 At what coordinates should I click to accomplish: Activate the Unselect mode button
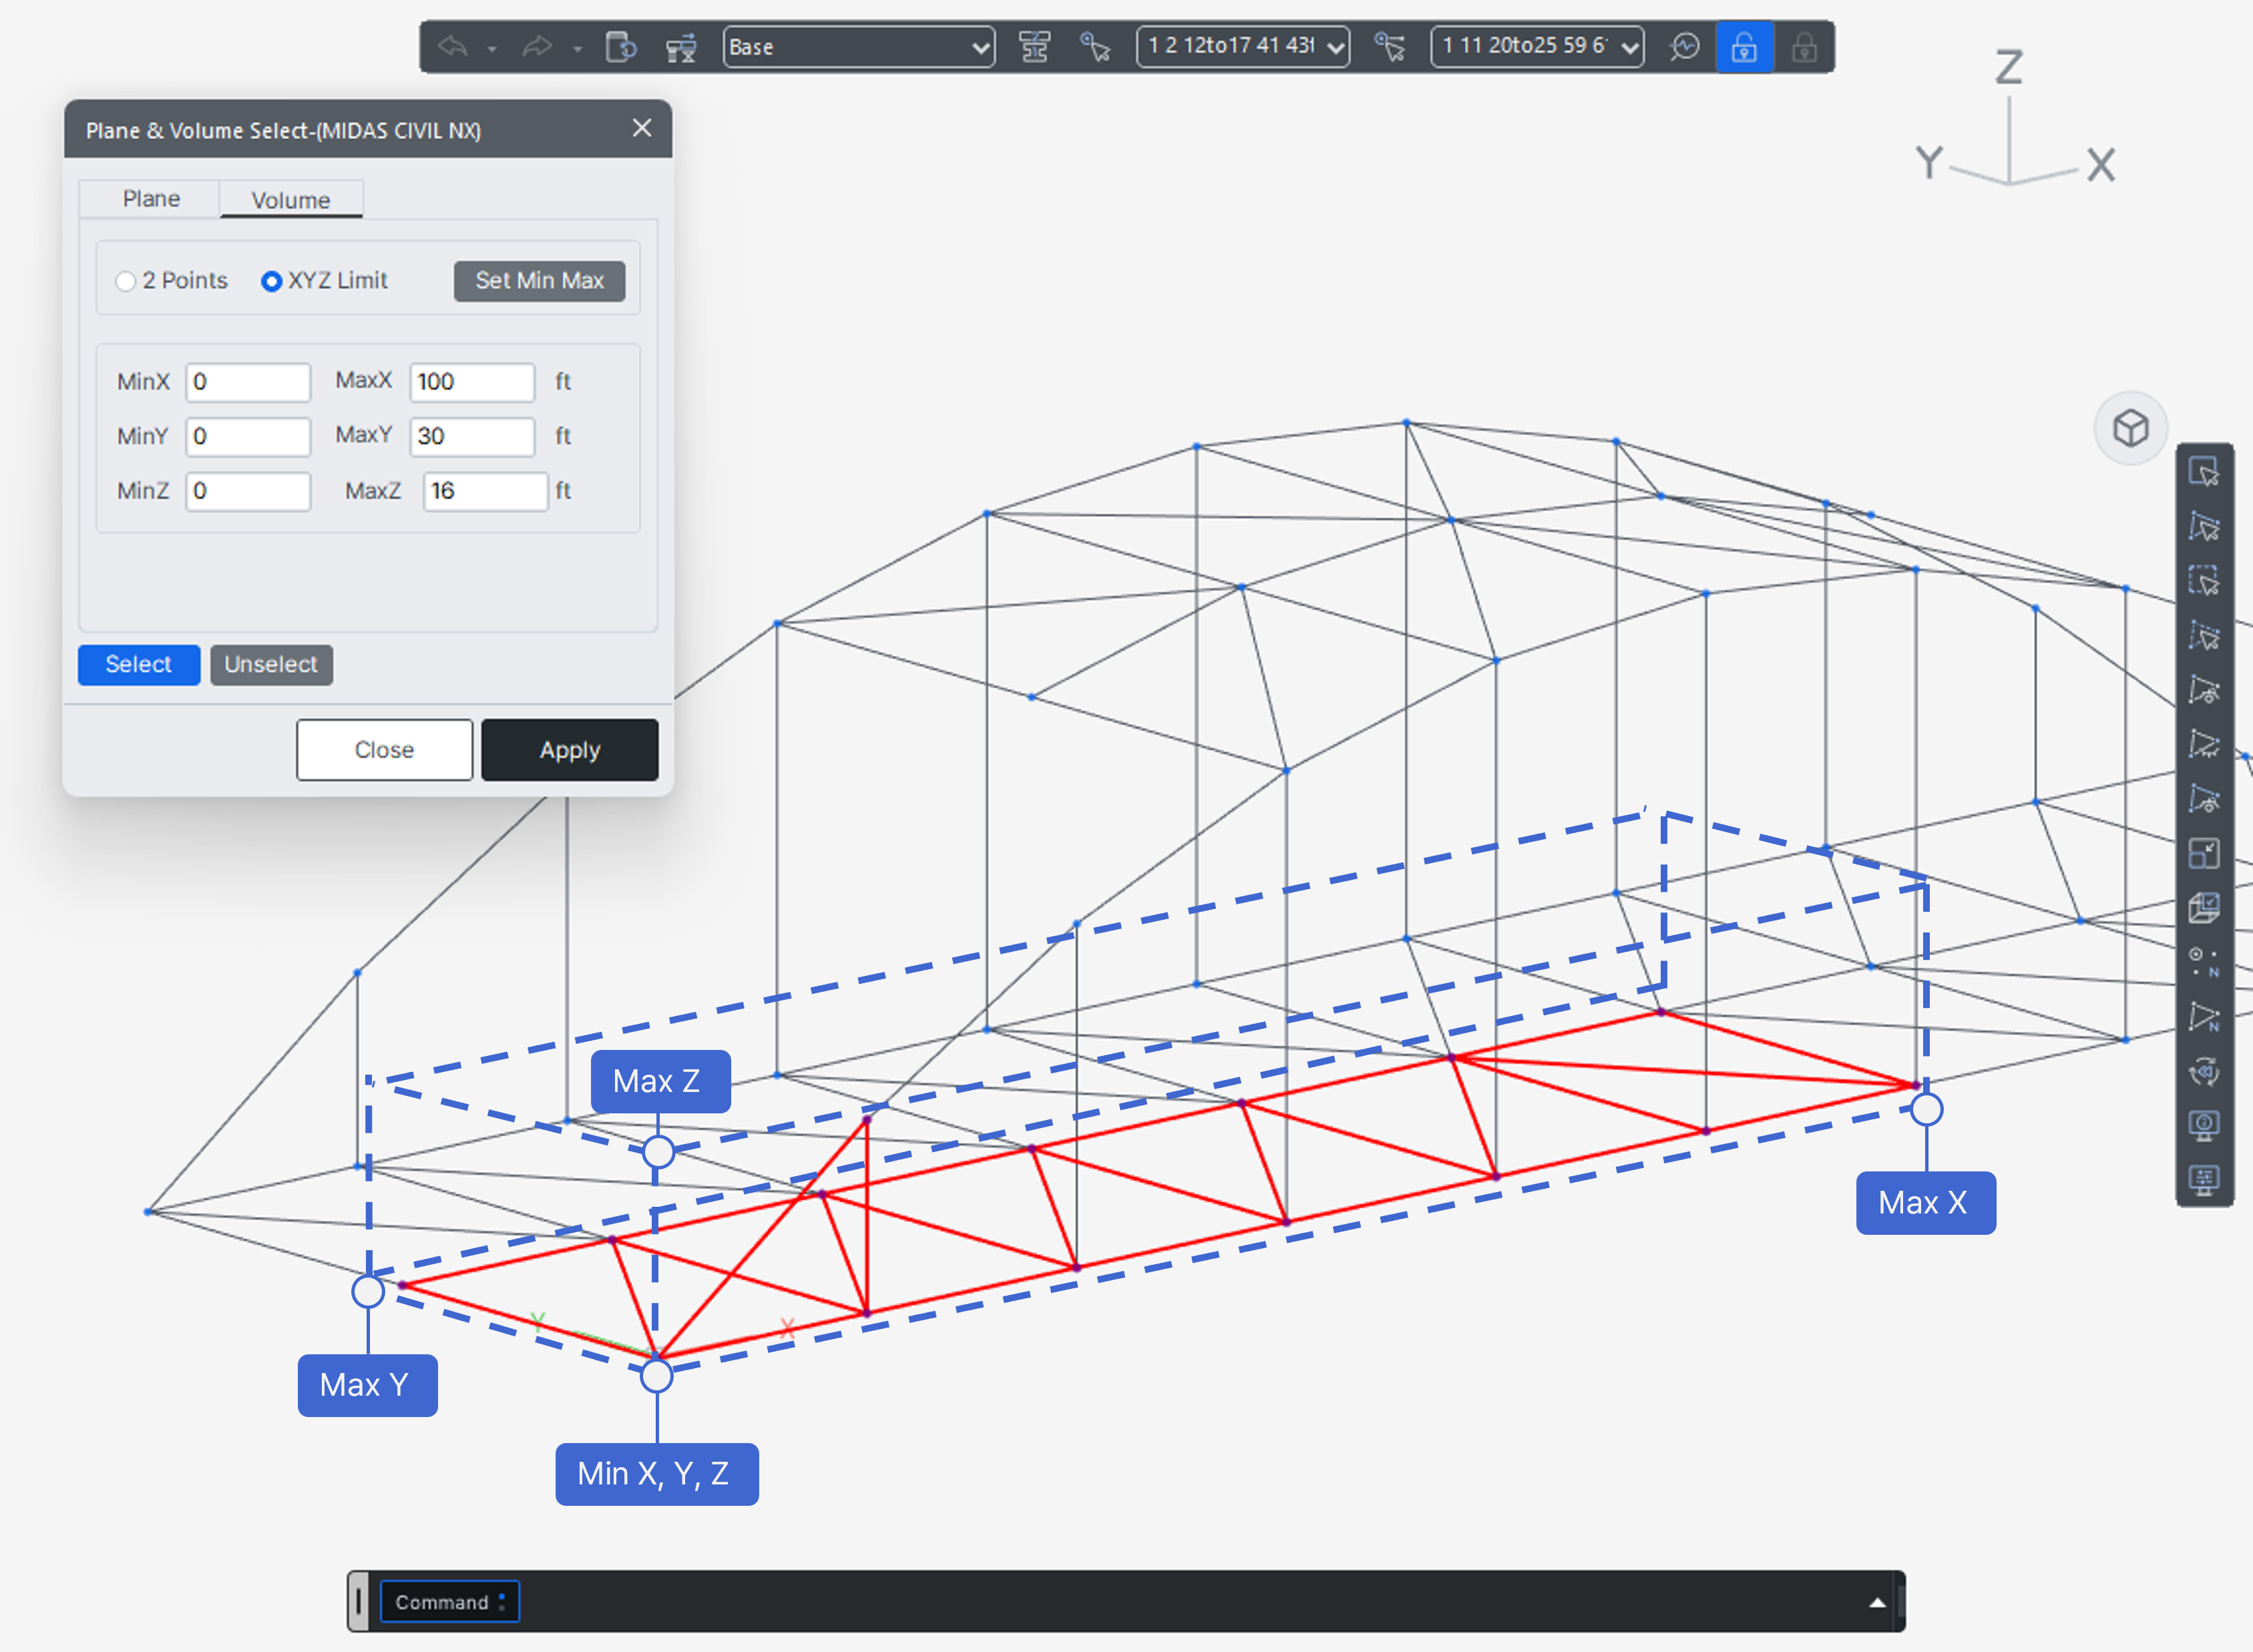click(271, 664)
